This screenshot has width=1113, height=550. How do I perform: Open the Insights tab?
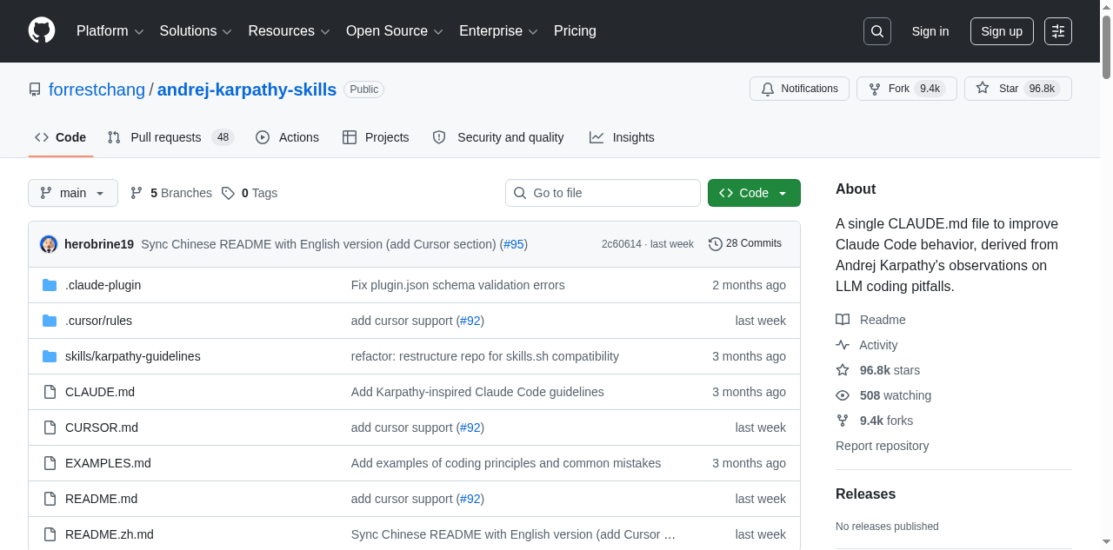(x=622, y=136)
